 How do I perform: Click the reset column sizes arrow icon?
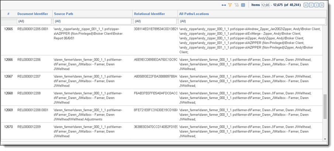point(224,5)
